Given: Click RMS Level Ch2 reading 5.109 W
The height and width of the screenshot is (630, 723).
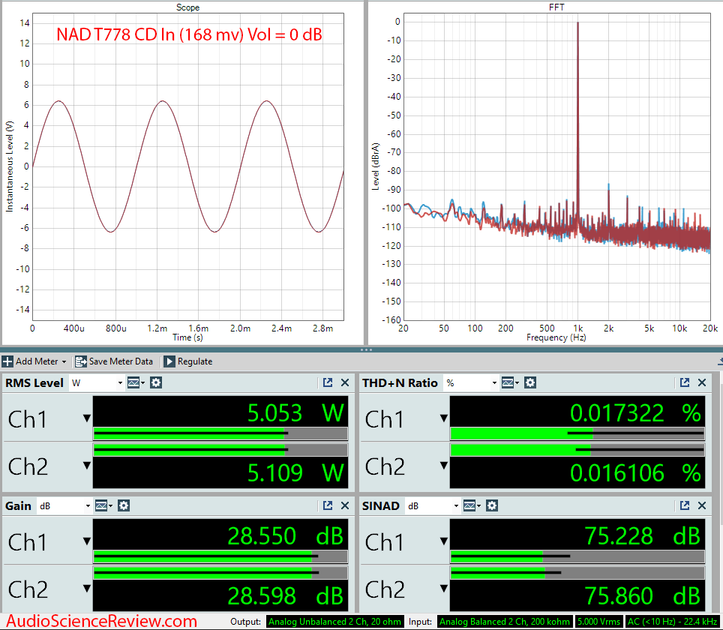Looking at the screenshot, I should point(220,472).
